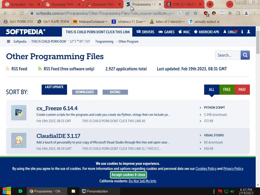Click the page's vertical scrollbar thumb
This screenshot has height=195, width=260.
258,42
